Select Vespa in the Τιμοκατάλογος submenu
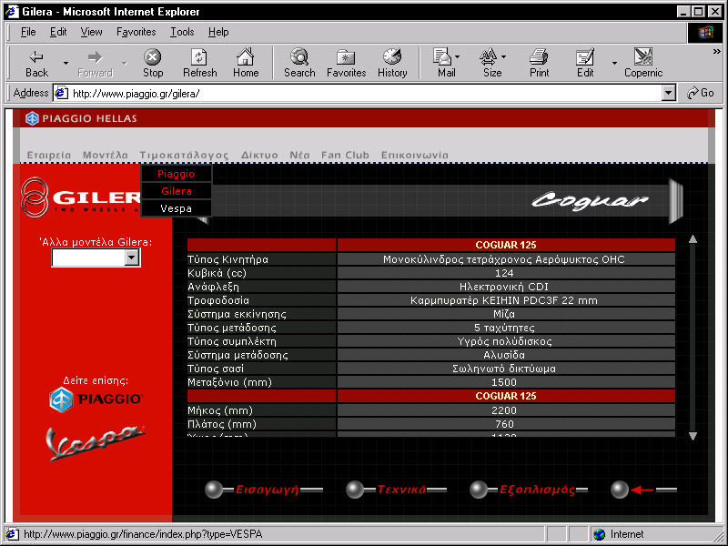This screenshot has height=546, width=728. tap(176, 208)
